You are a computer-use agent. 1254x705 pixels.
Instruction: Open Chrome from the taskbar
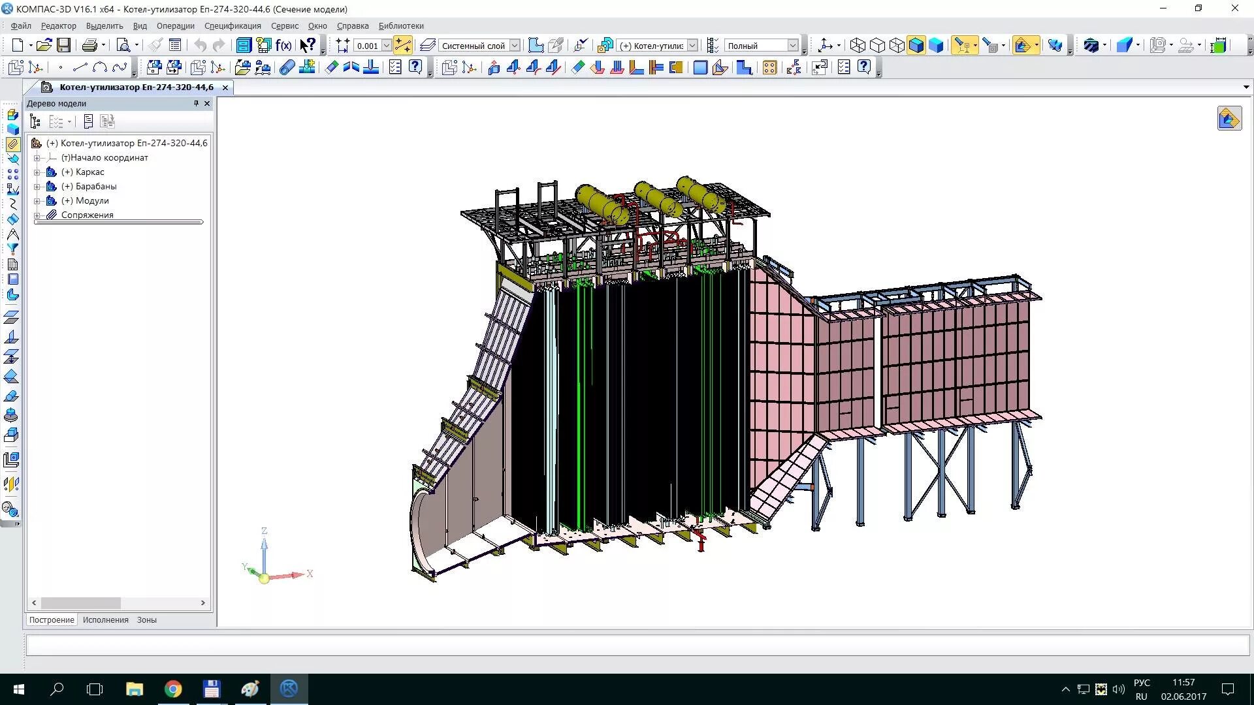pyautogui.click(x=173, y=689)
